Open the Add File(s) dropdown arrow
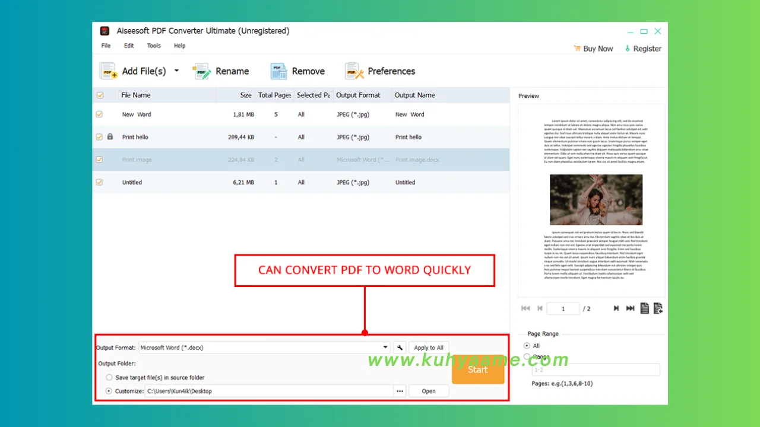 click(176, 71)
